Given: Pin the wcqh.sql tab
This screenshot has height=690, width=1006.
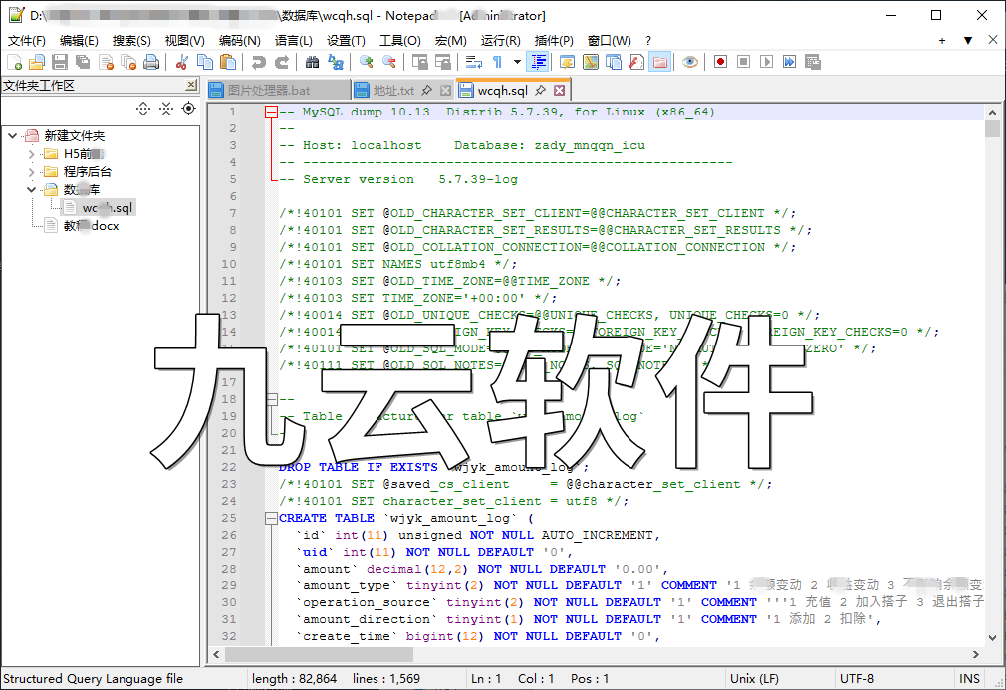Looking at the screenshot, I should pos(541,90).
